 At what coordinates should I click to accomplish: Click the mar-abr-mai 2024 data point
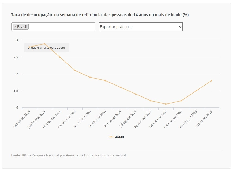point(75,71)
